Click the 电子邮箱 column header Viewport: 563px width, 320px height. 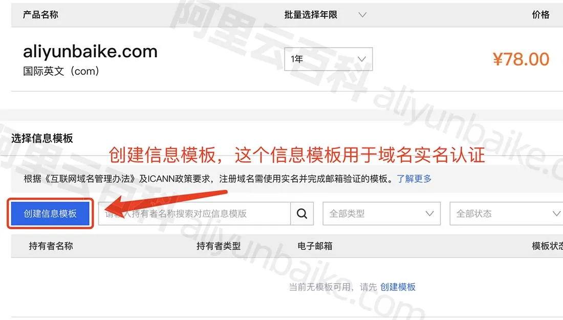click(x=315, y=246)
